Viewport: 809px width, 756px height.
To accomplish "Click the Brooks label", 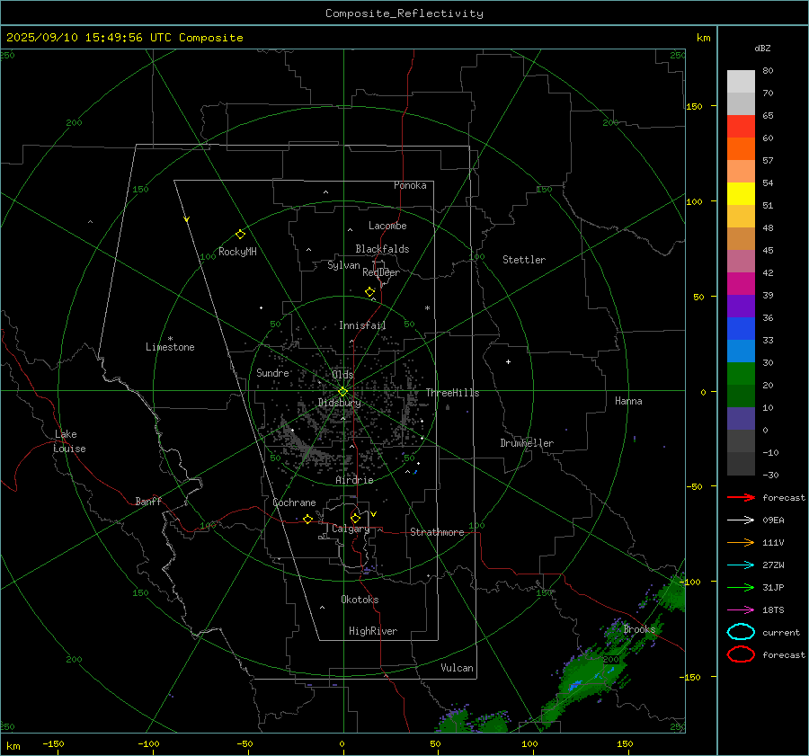I will pos(639,629).
